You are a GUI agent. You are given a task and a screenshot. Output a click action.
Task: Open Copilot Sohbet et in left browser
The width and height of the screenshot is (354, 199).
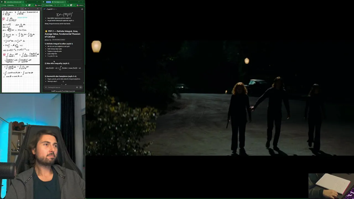coord(38,5)
